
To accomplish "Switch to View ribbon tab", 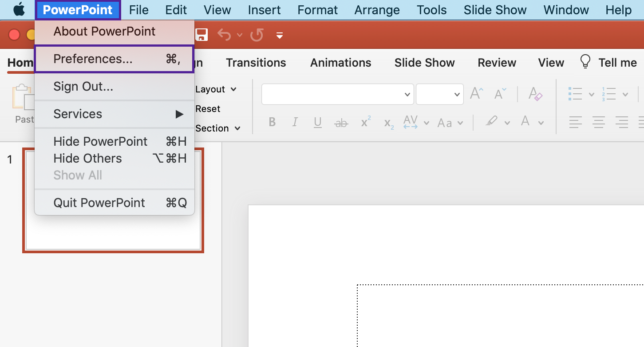I will (x=551, y=63).
